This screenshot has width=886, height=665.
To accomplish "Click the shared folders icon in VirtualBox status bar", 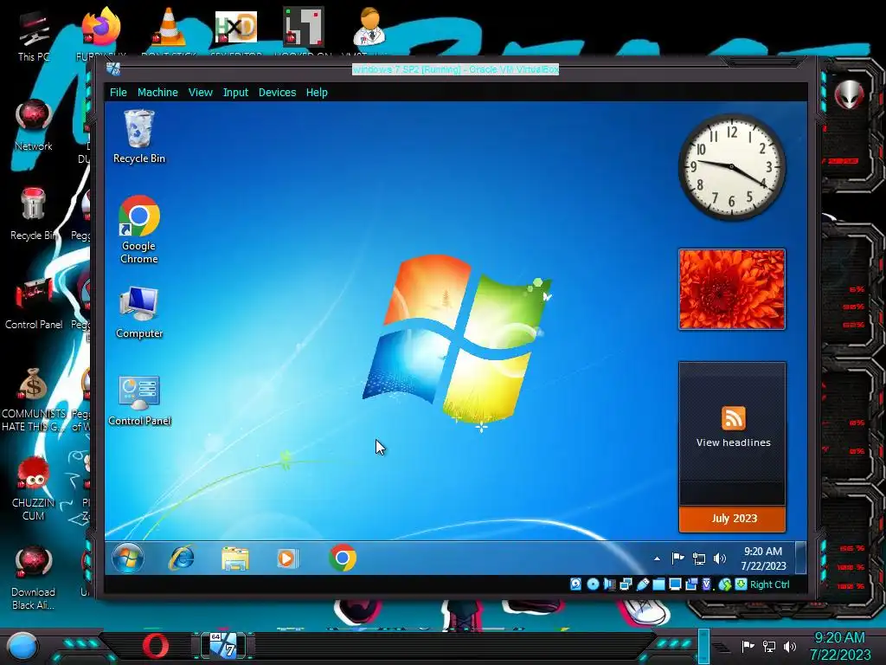I will point(658,584).
